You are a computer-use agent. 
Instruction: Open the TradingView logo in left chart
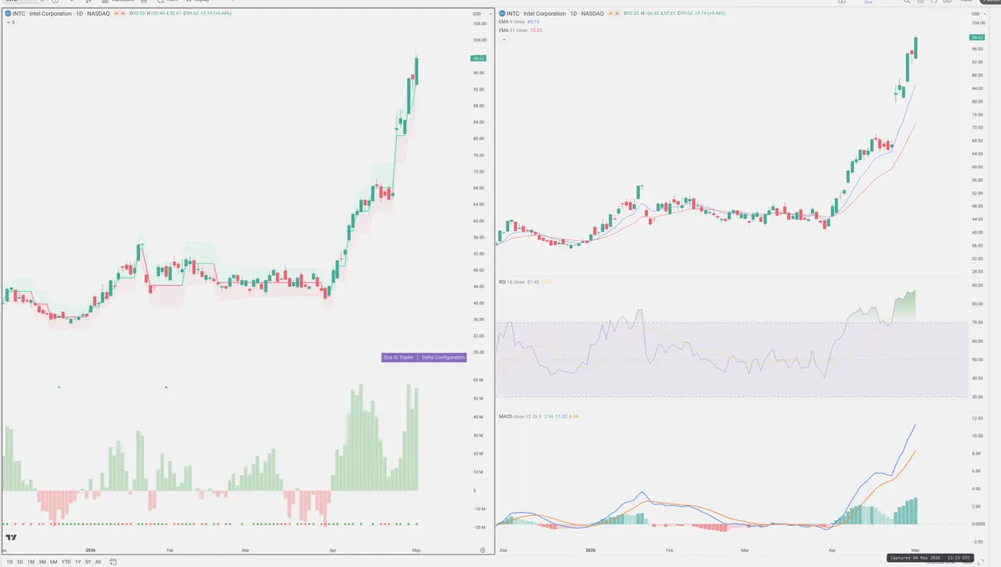pos(12,539)
